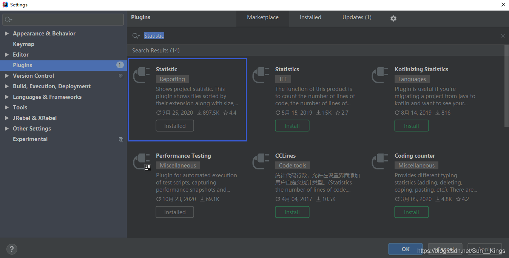Install the Statistics JEE plugin
509x258 pixels.
292,126
